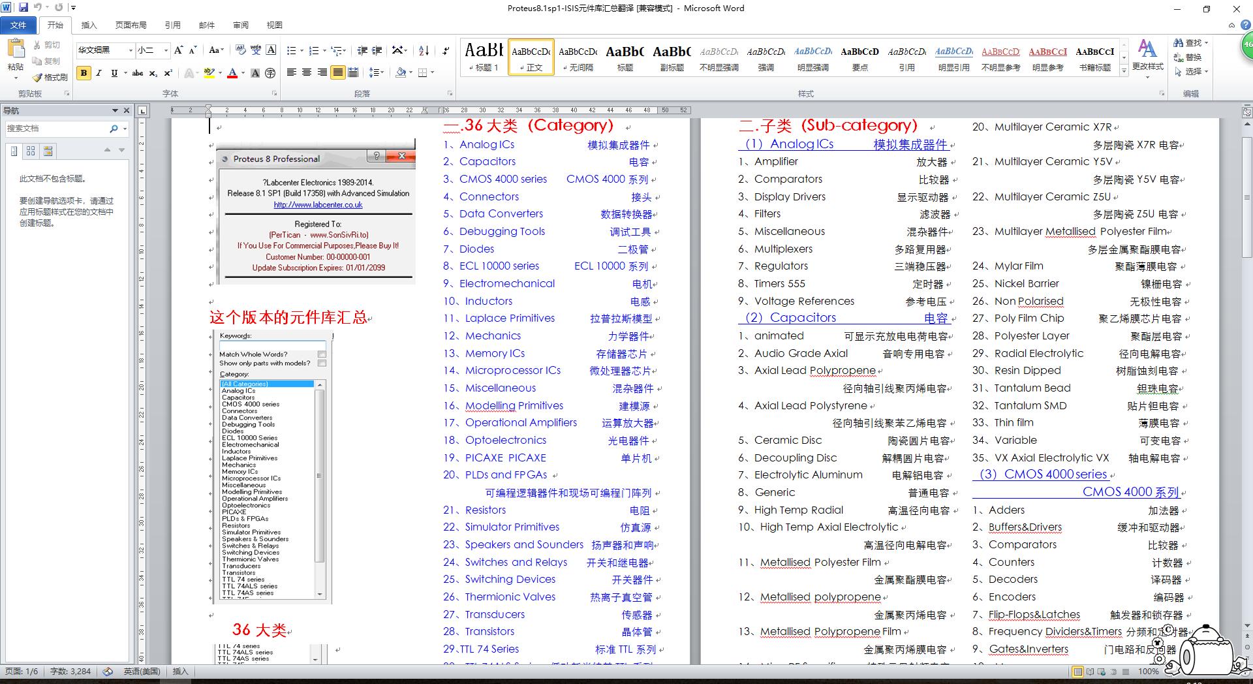Switch to References (引用) tab
Viewport: 1253px width, 684px height.
[172, 25]
